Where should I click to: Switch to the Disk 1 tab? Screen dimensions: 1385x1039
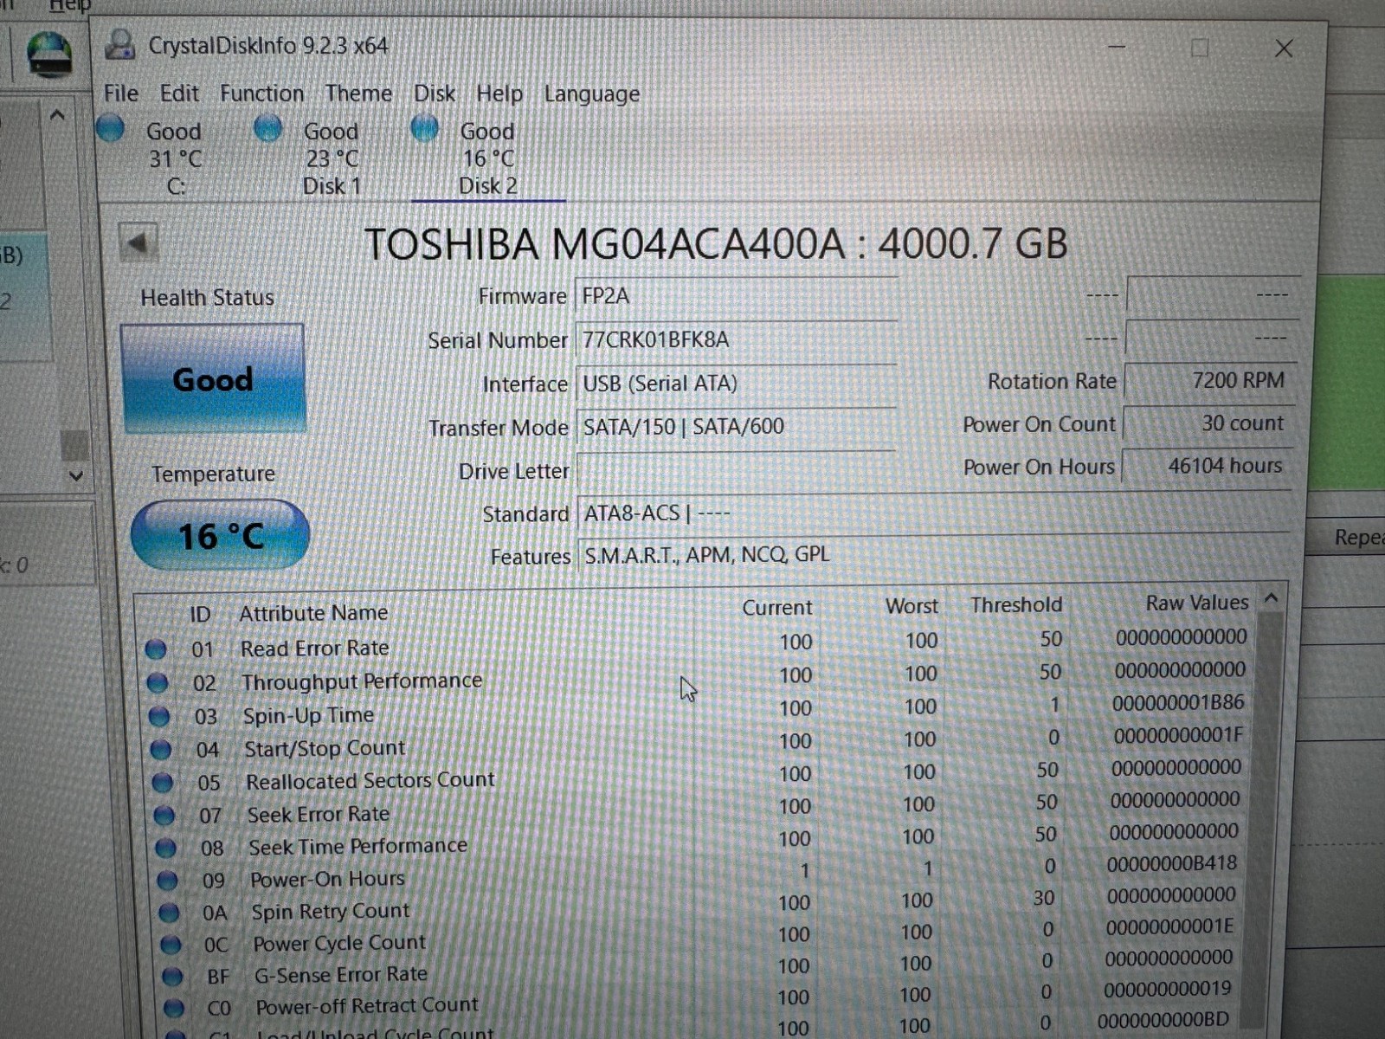[331, 185]
